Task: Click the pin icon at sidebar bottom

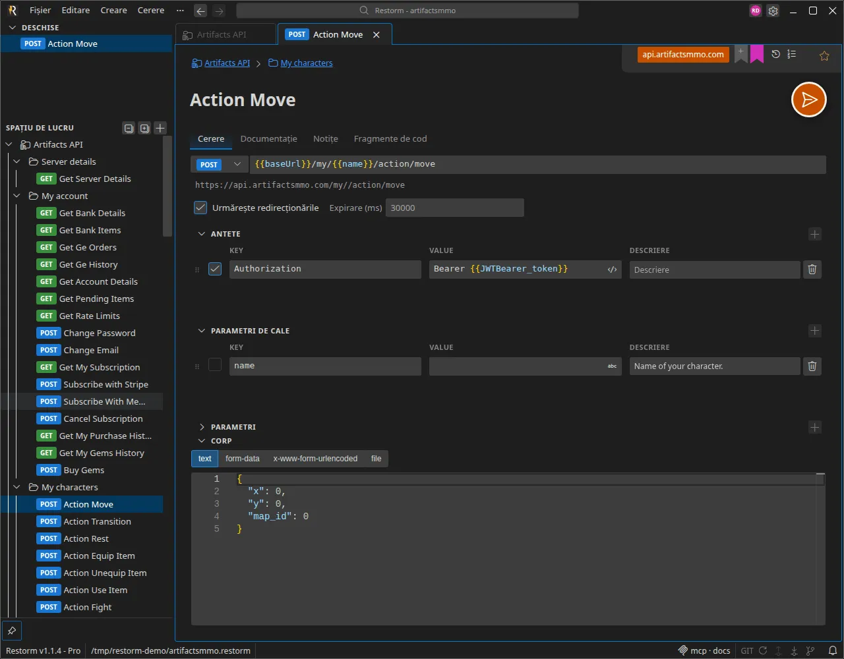Action: point(12,631)
